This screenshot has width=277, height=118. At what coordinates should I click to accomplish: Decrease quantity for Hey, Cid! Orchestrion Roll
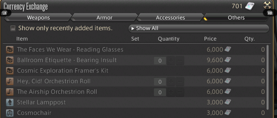[180, 82]
